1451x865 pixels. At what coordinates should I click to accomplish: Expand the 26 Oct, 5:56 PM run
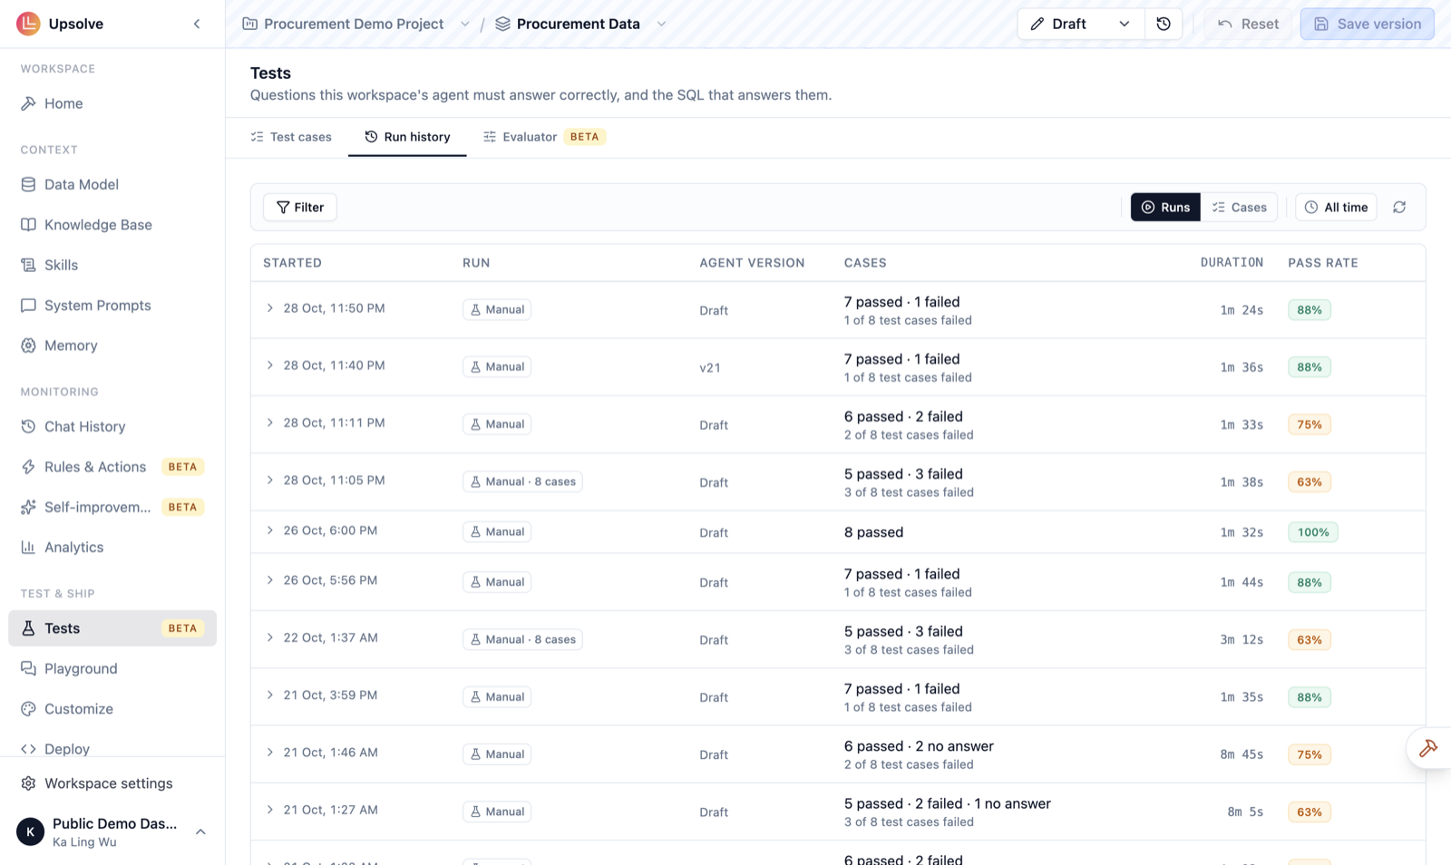269,580
